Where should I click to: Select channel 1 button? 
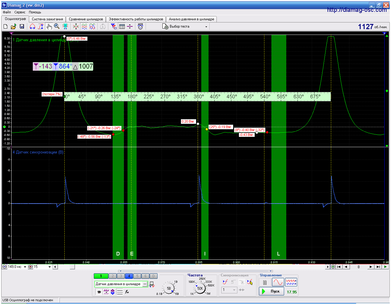tap(101, 276)
